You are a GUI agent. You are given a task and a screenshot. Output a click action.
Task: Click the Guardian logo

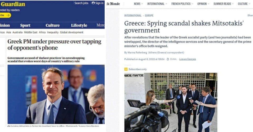(13, 4)
